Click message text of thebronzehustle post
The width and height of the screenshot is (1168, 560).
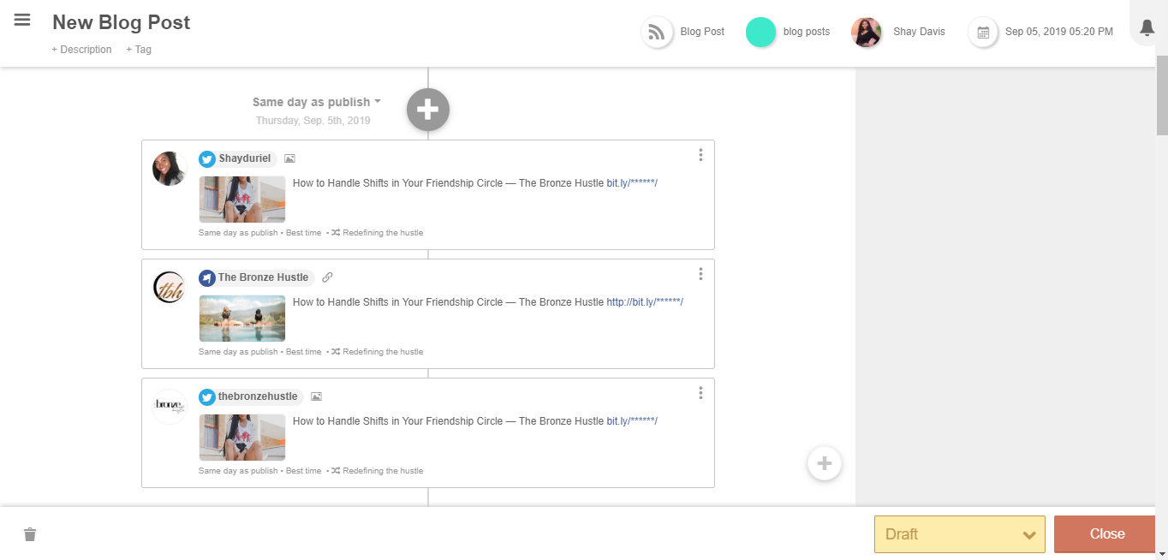(448, 421)
